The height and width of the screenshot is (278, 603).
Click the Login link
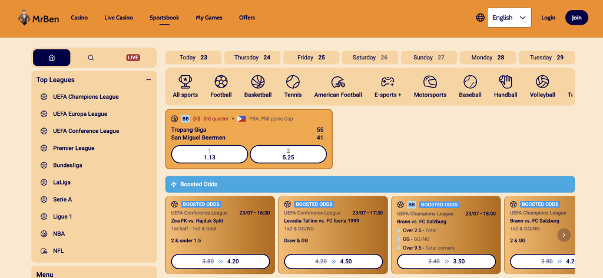click(x=548, y=18)
